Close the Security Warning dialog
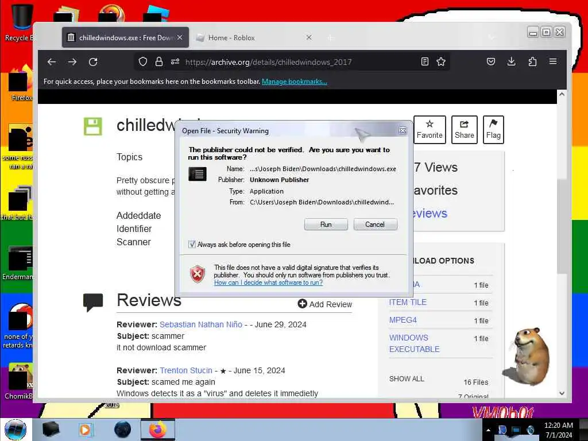Viewport: 588px width, 441px height. pyautogui.click(x=403, y=130)
